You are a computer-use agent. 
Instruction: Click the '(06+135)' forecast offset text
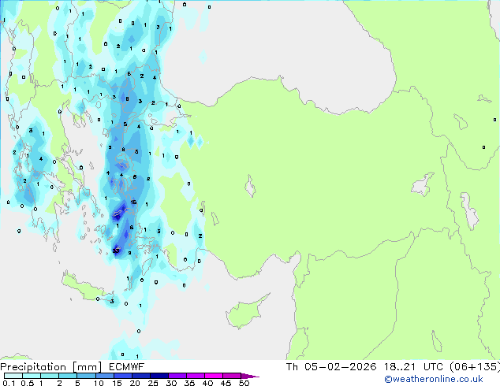[x=475, y=367]
